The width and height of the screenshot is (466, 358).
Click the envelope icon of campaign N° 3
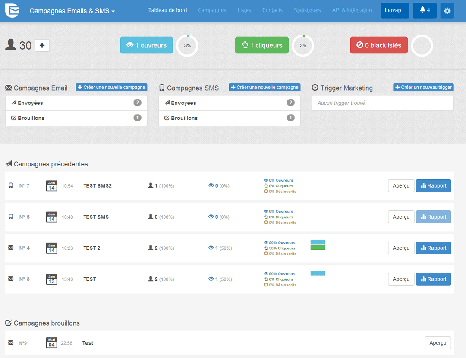click(11, 279)
